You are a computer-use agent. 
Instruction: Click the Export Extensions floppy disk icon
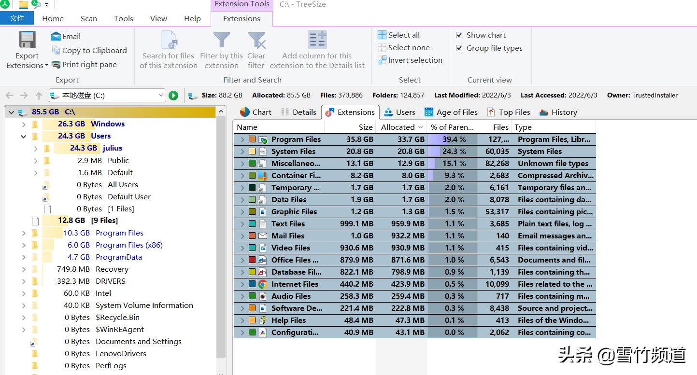tap(27, 40)
